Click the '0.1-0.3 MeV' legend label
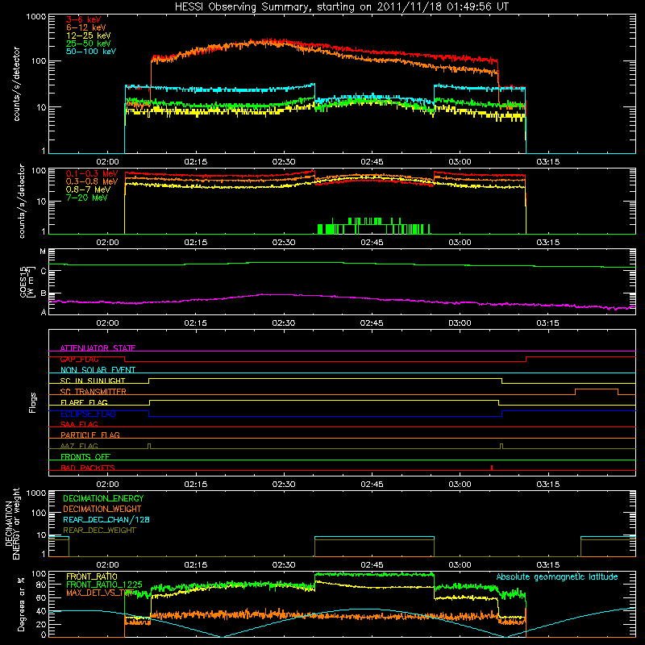Image resolution: width=645 pixels, height=645 pixels. tap(92, 173)
